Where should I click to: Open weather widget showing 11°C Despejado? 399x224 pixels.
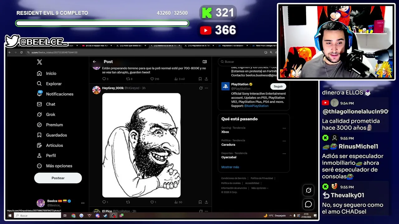(275, 215)
